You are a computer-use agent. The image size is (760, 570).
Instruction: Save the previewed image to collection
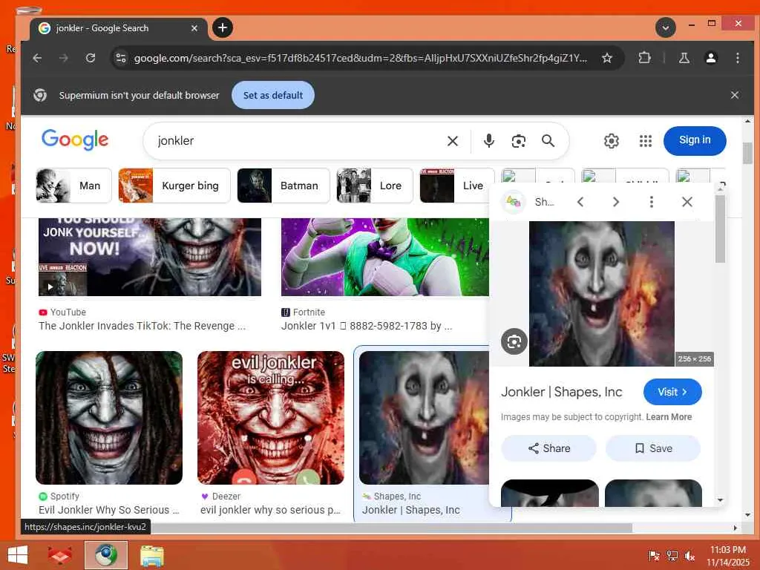coord(652,448)
